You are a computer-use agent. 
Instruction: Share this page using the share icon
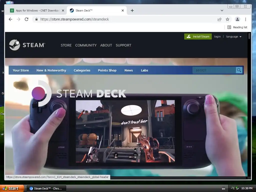pyautogui.click(x=219, y=19)
